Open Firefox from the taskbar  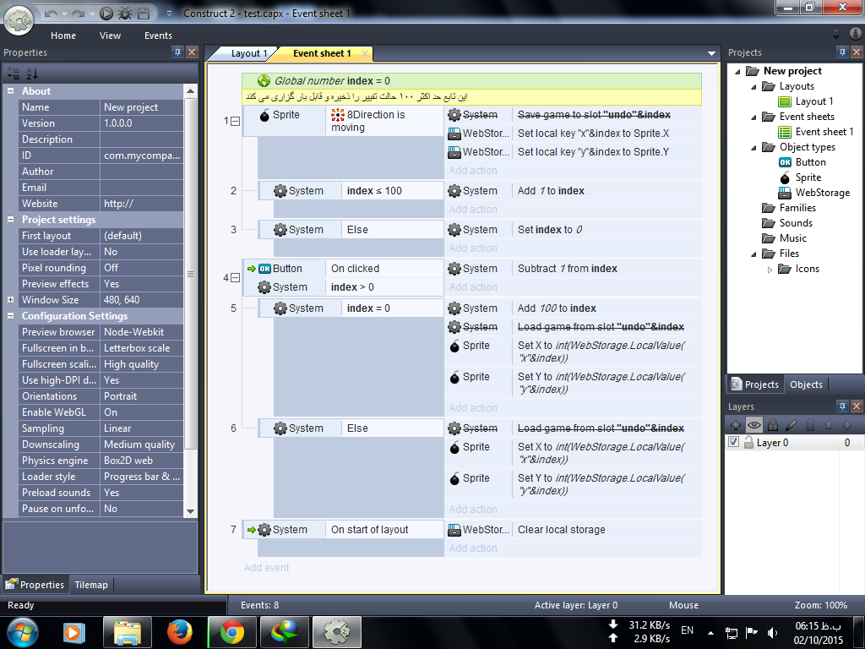point(179,632)
